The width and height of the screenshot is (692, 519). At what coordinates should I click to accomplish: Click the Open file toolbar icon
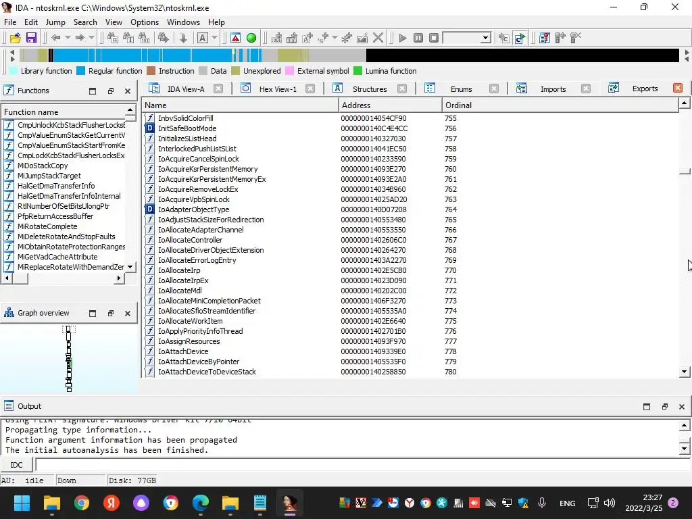coord(15,38)
